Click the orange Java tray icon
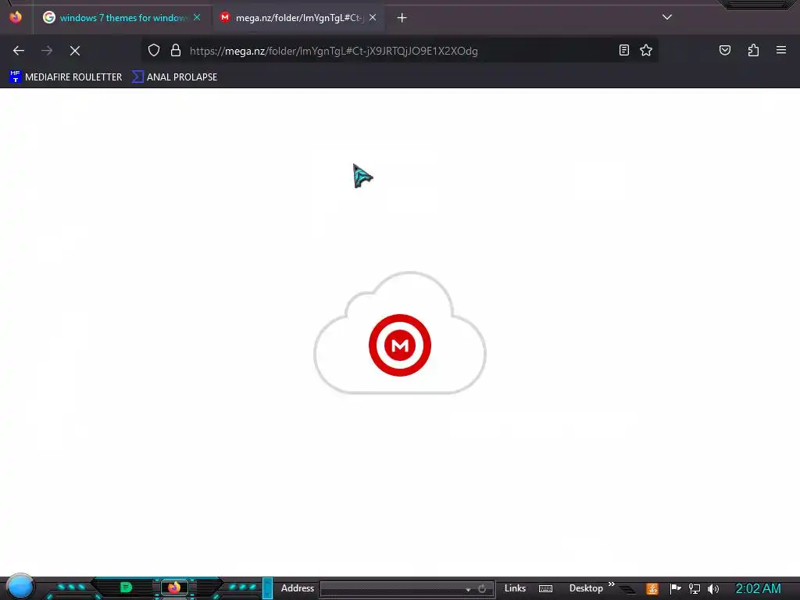 [652, 589]
